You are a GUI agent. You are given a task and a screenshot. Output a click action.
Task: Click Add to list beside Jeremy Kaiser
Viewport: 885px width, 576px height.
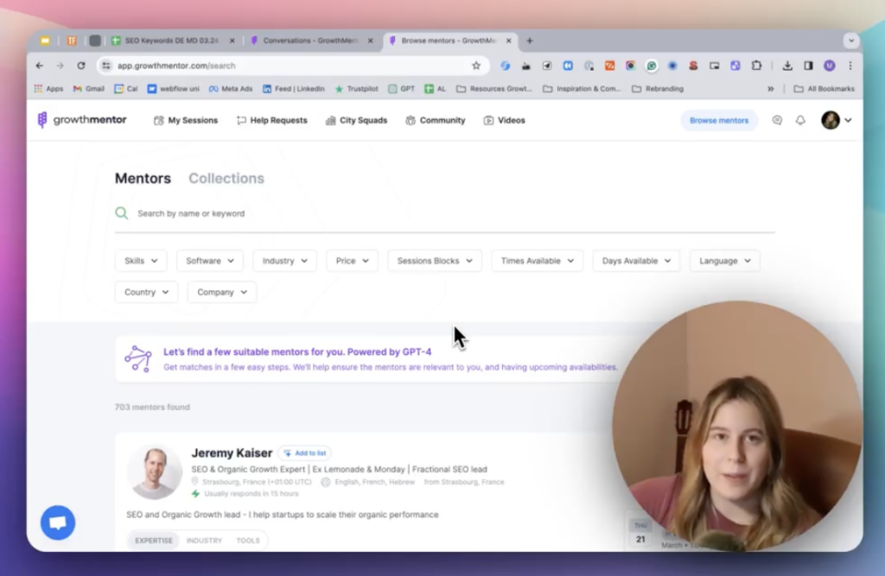click(304, 453)
